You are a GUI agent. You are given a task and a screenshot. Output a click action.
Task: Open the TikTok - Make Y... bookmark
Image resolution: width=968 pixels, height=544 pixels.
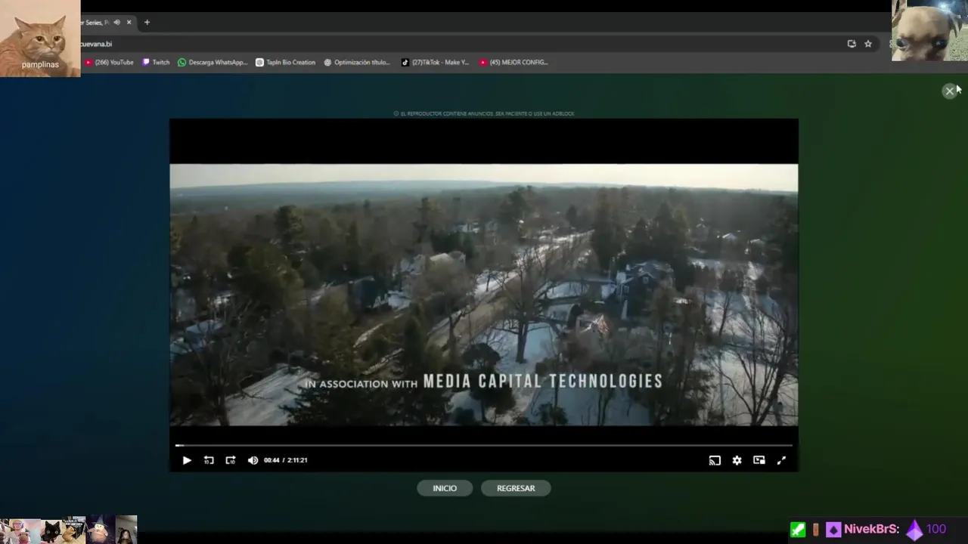[x=436, y=63]
